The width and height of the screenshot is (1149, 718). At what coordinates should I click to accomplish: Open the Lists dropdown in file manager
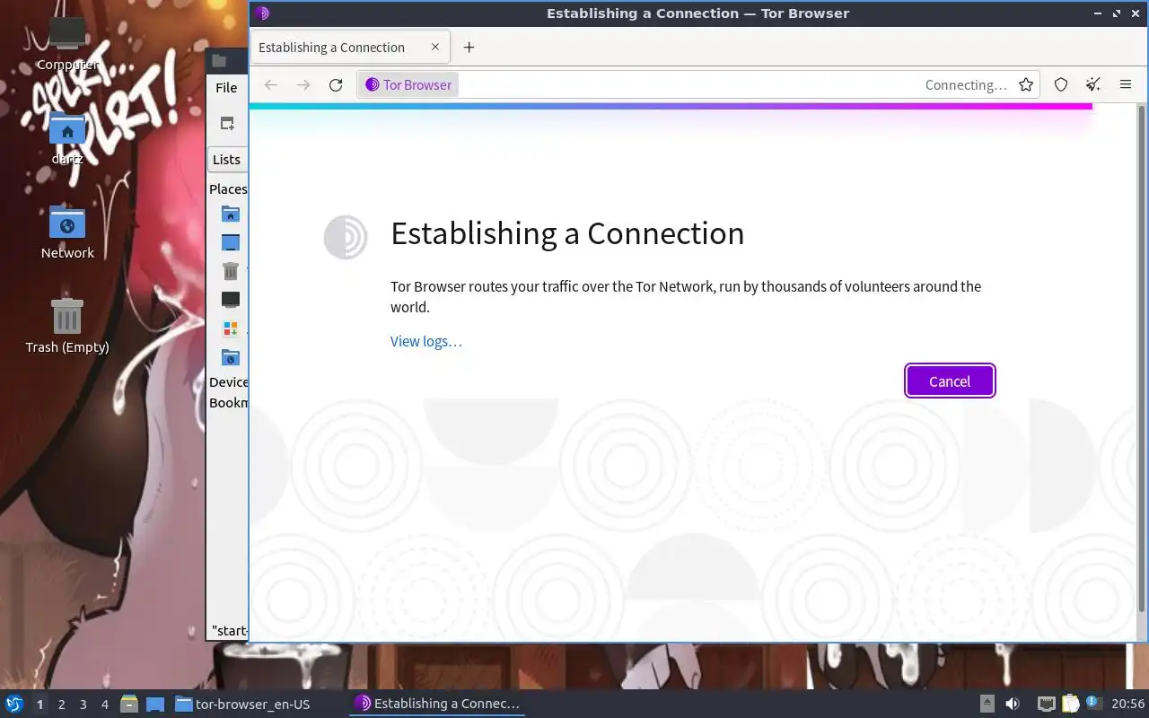point(227,159)
